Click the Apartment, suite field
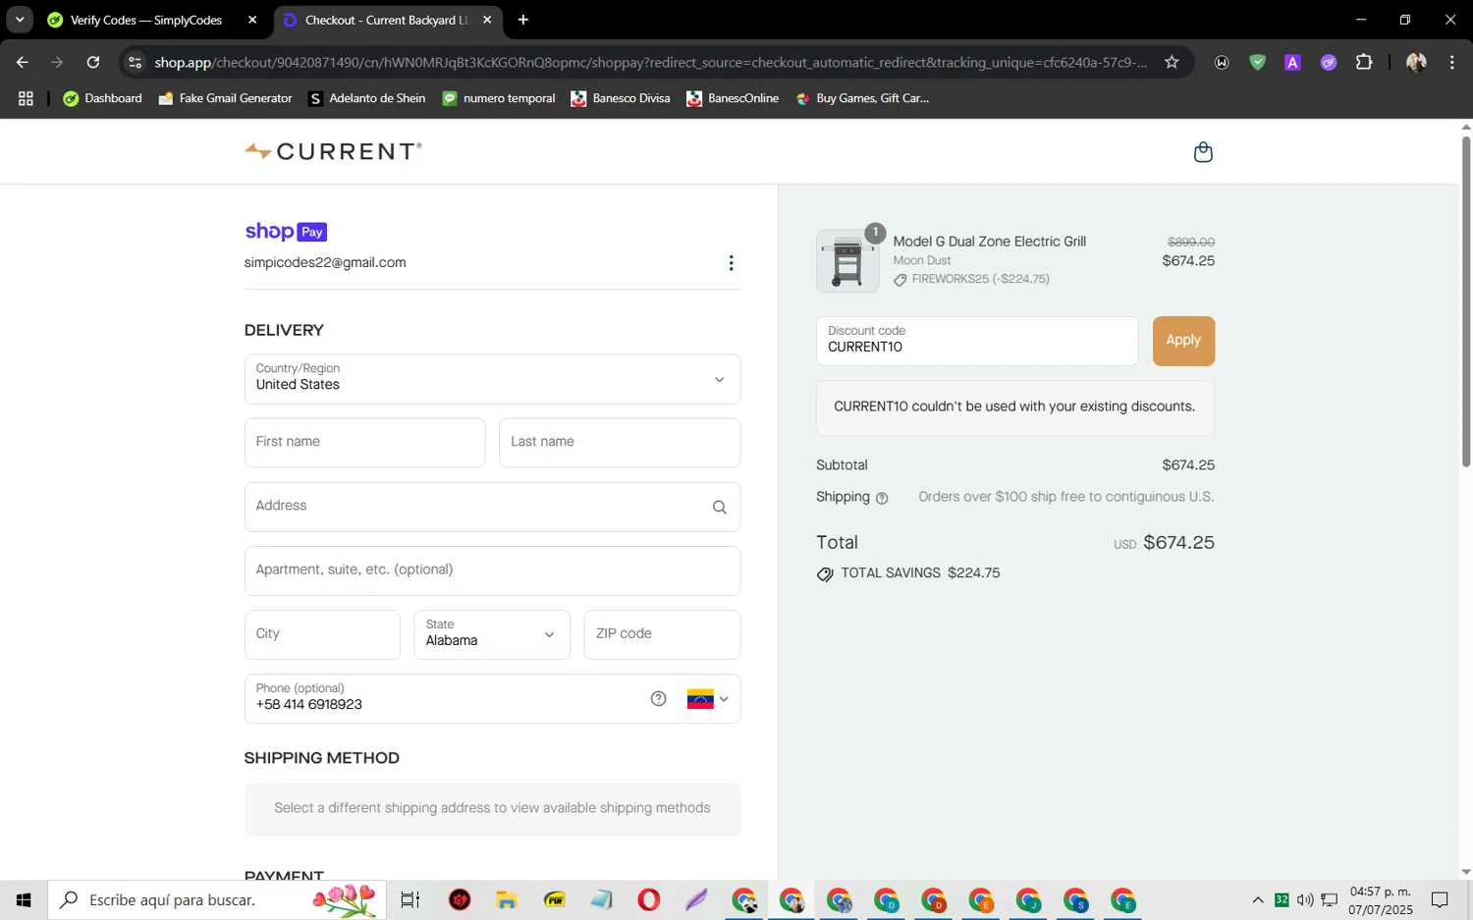This screenshot has height=920, width=1473. (x=492, y=570)
